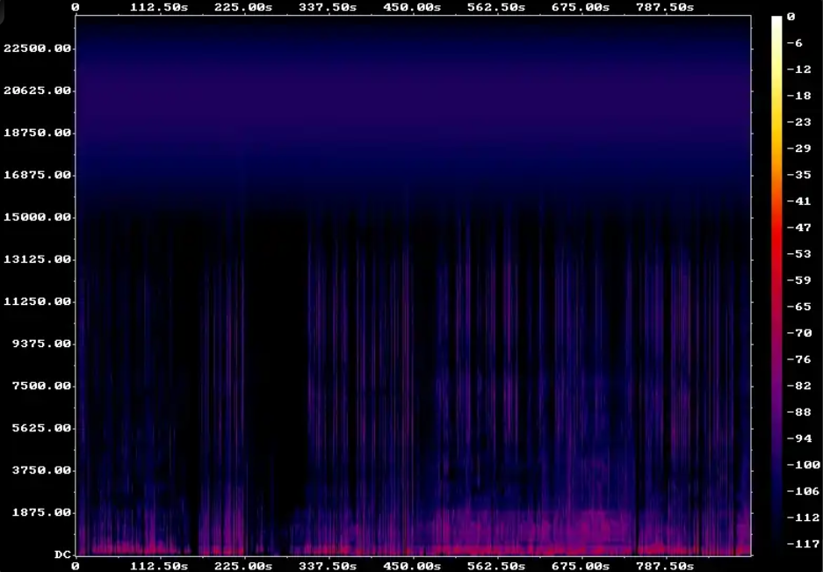823x572 pixels.
Task: Click the -59 color scale label
Action: click(x=799, y=280)
